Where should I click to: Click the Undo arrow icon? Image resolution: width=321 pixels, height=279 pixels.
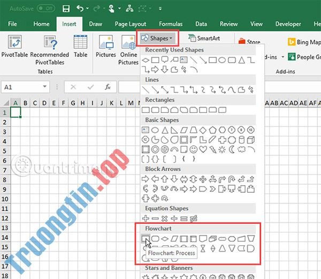80,9
